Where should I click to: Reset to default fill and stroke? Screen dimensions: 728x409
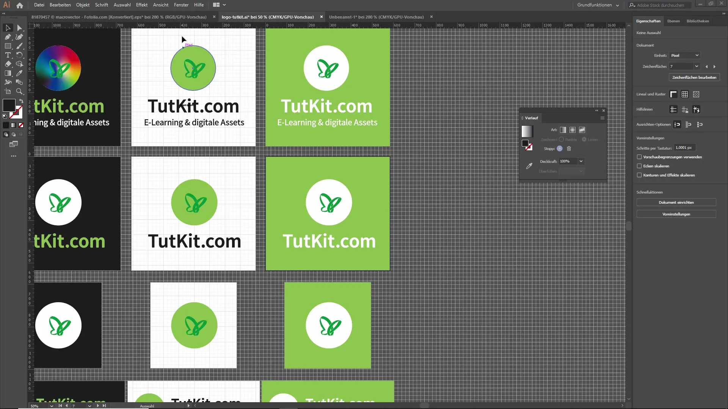(5, 116)
